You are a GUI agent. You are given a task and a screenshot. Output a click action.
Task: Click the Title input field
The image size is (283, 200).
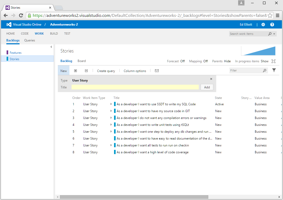click(x=135, y=87)
